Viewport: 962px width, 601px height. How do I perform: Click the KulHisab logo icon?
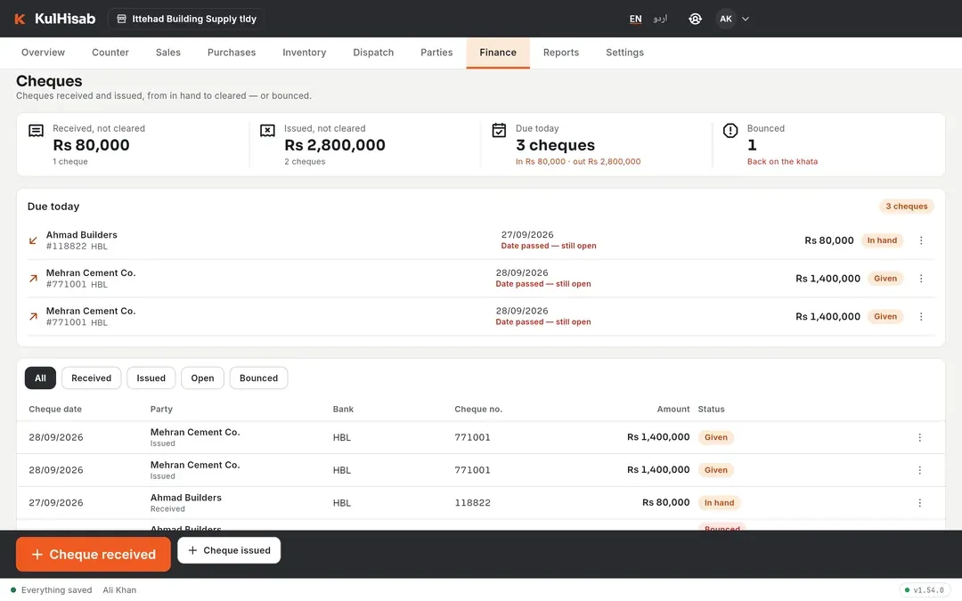point(20,19)
